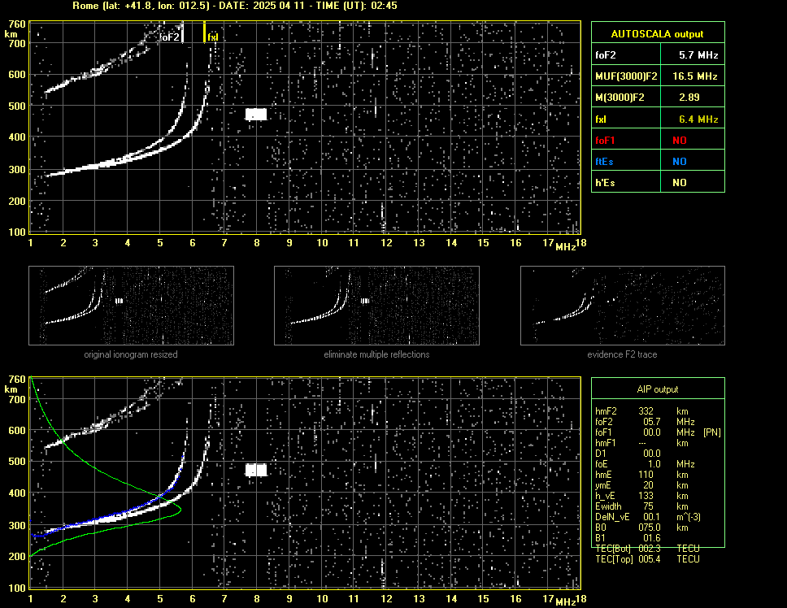787x608 pixels.
Task: Click the hmF2 332 km value
Action: click(x=646, y=410)
